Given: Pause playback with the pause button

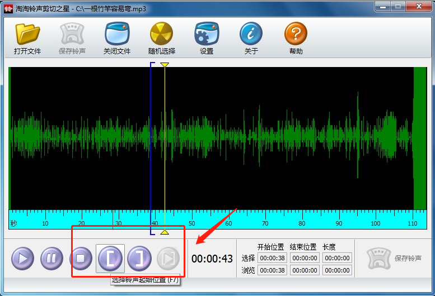Looking at the screenshot, I should point(52,259).
